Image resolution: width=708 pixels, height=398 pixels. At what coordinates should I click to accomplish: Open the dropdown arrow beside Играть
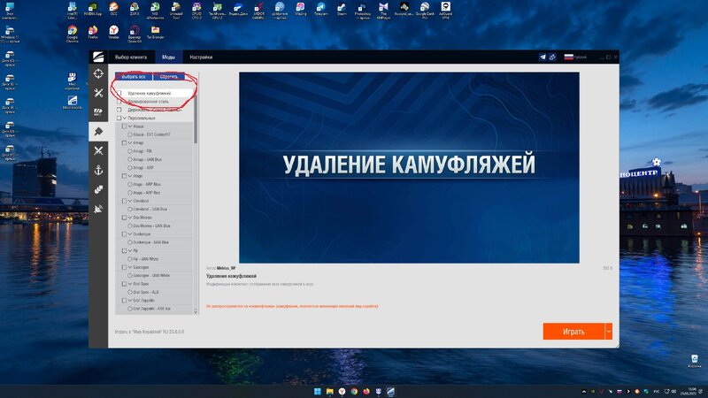point(608,331)
